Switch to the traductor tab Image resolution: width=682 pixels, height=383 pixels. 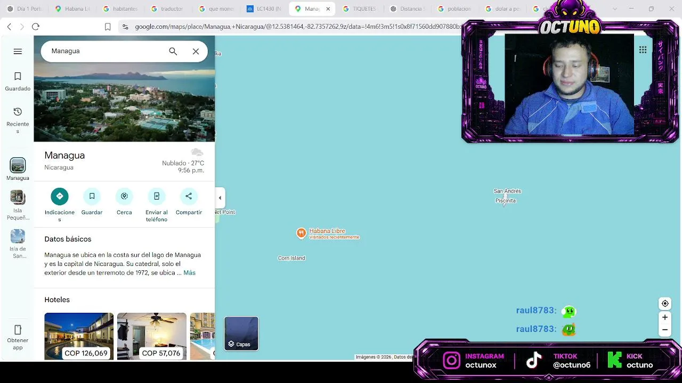[x=168, y=9]
